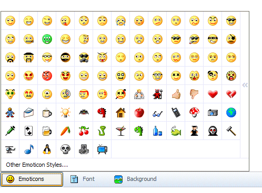Viewport: 262px width, 193px height.
Task: Pick the graduate with cap emoticon
Action: [194, 131]
